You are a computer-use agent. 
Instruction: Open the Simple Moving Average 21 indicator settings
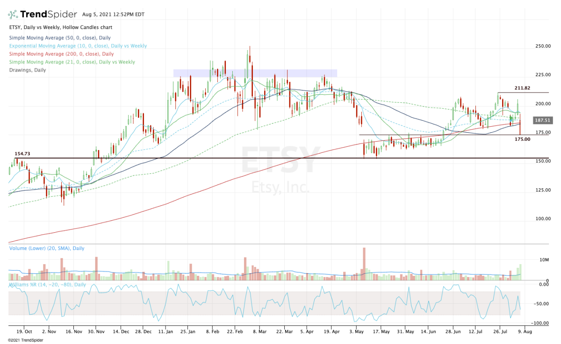(x=72, y=62)
